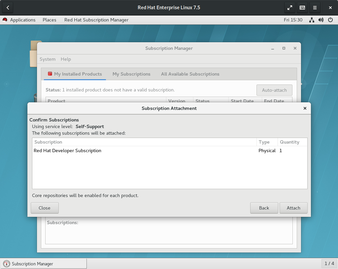Open the System menu

[48, 59]
